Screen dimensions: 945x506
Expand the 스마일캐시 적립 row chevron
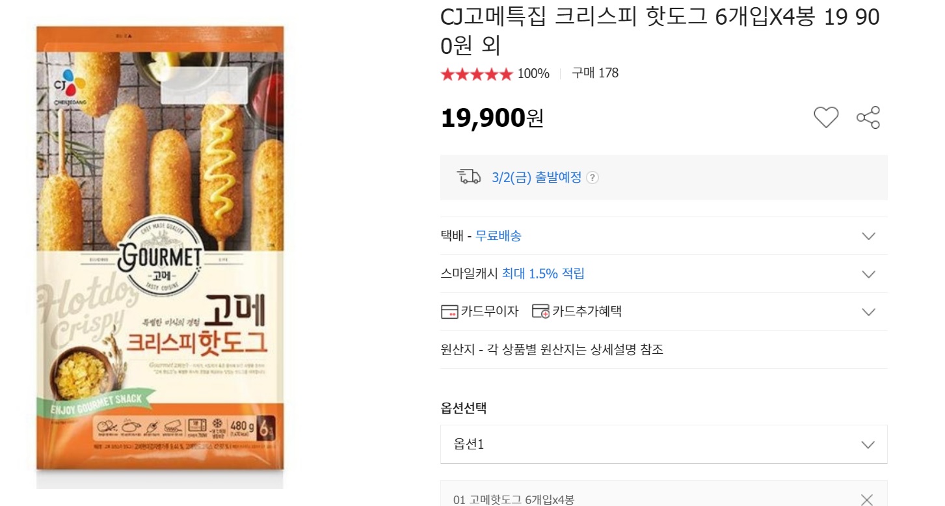pos(868,274)
